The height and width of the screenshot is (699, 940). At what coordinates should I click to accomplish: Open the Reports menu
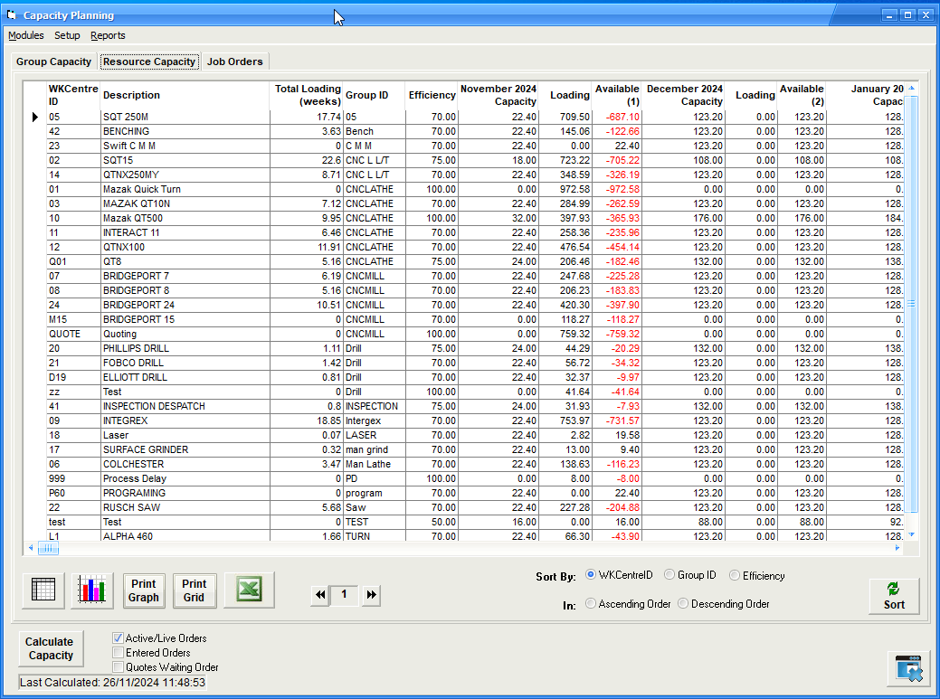click(x=108, y=35)
